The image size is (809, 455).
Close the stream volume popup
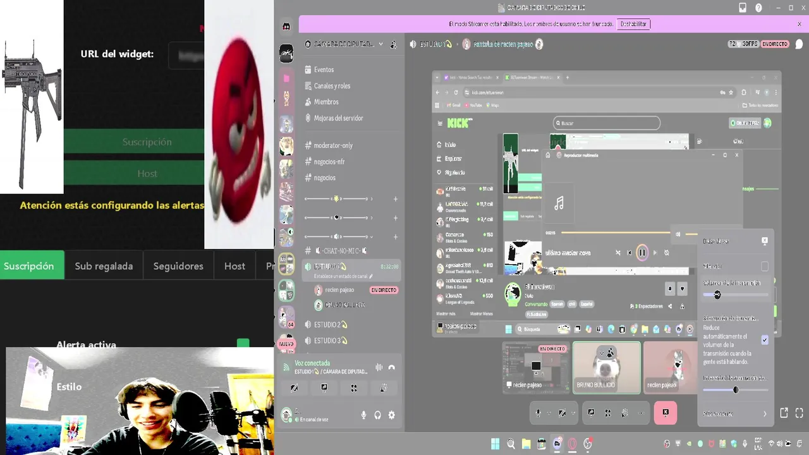(x=764, y=241)
